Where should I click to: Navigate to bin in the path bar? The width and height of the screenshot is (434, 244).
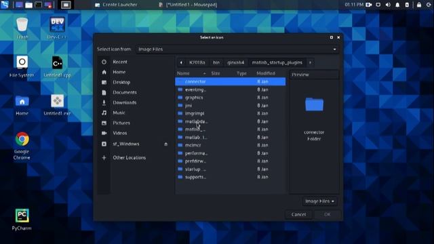[216, 62]
